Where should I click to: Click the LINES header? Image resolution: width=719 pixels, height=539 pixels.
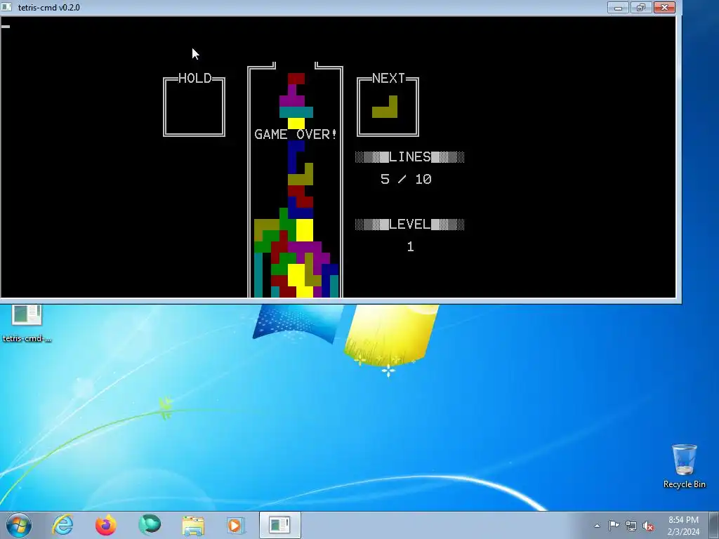(x=410, y=157)
